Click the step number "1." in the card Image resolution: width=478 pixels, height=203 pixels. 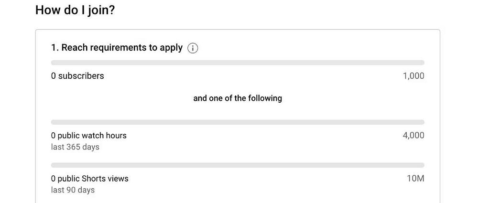click(x=54, y=48)
